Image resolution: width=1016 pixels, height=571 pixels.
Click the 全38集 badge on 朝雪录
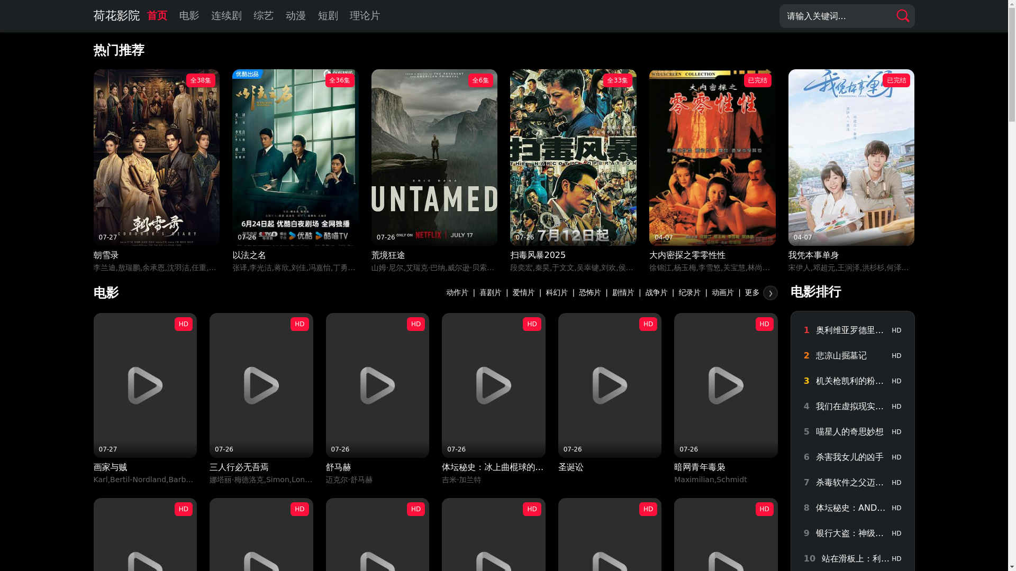click(200, 80)
